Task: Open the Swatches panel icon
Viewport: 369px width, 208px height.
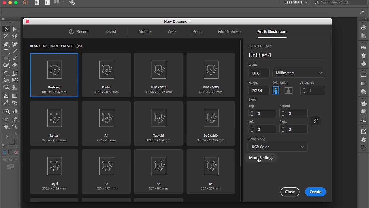Action: click(x=364, y=48)
